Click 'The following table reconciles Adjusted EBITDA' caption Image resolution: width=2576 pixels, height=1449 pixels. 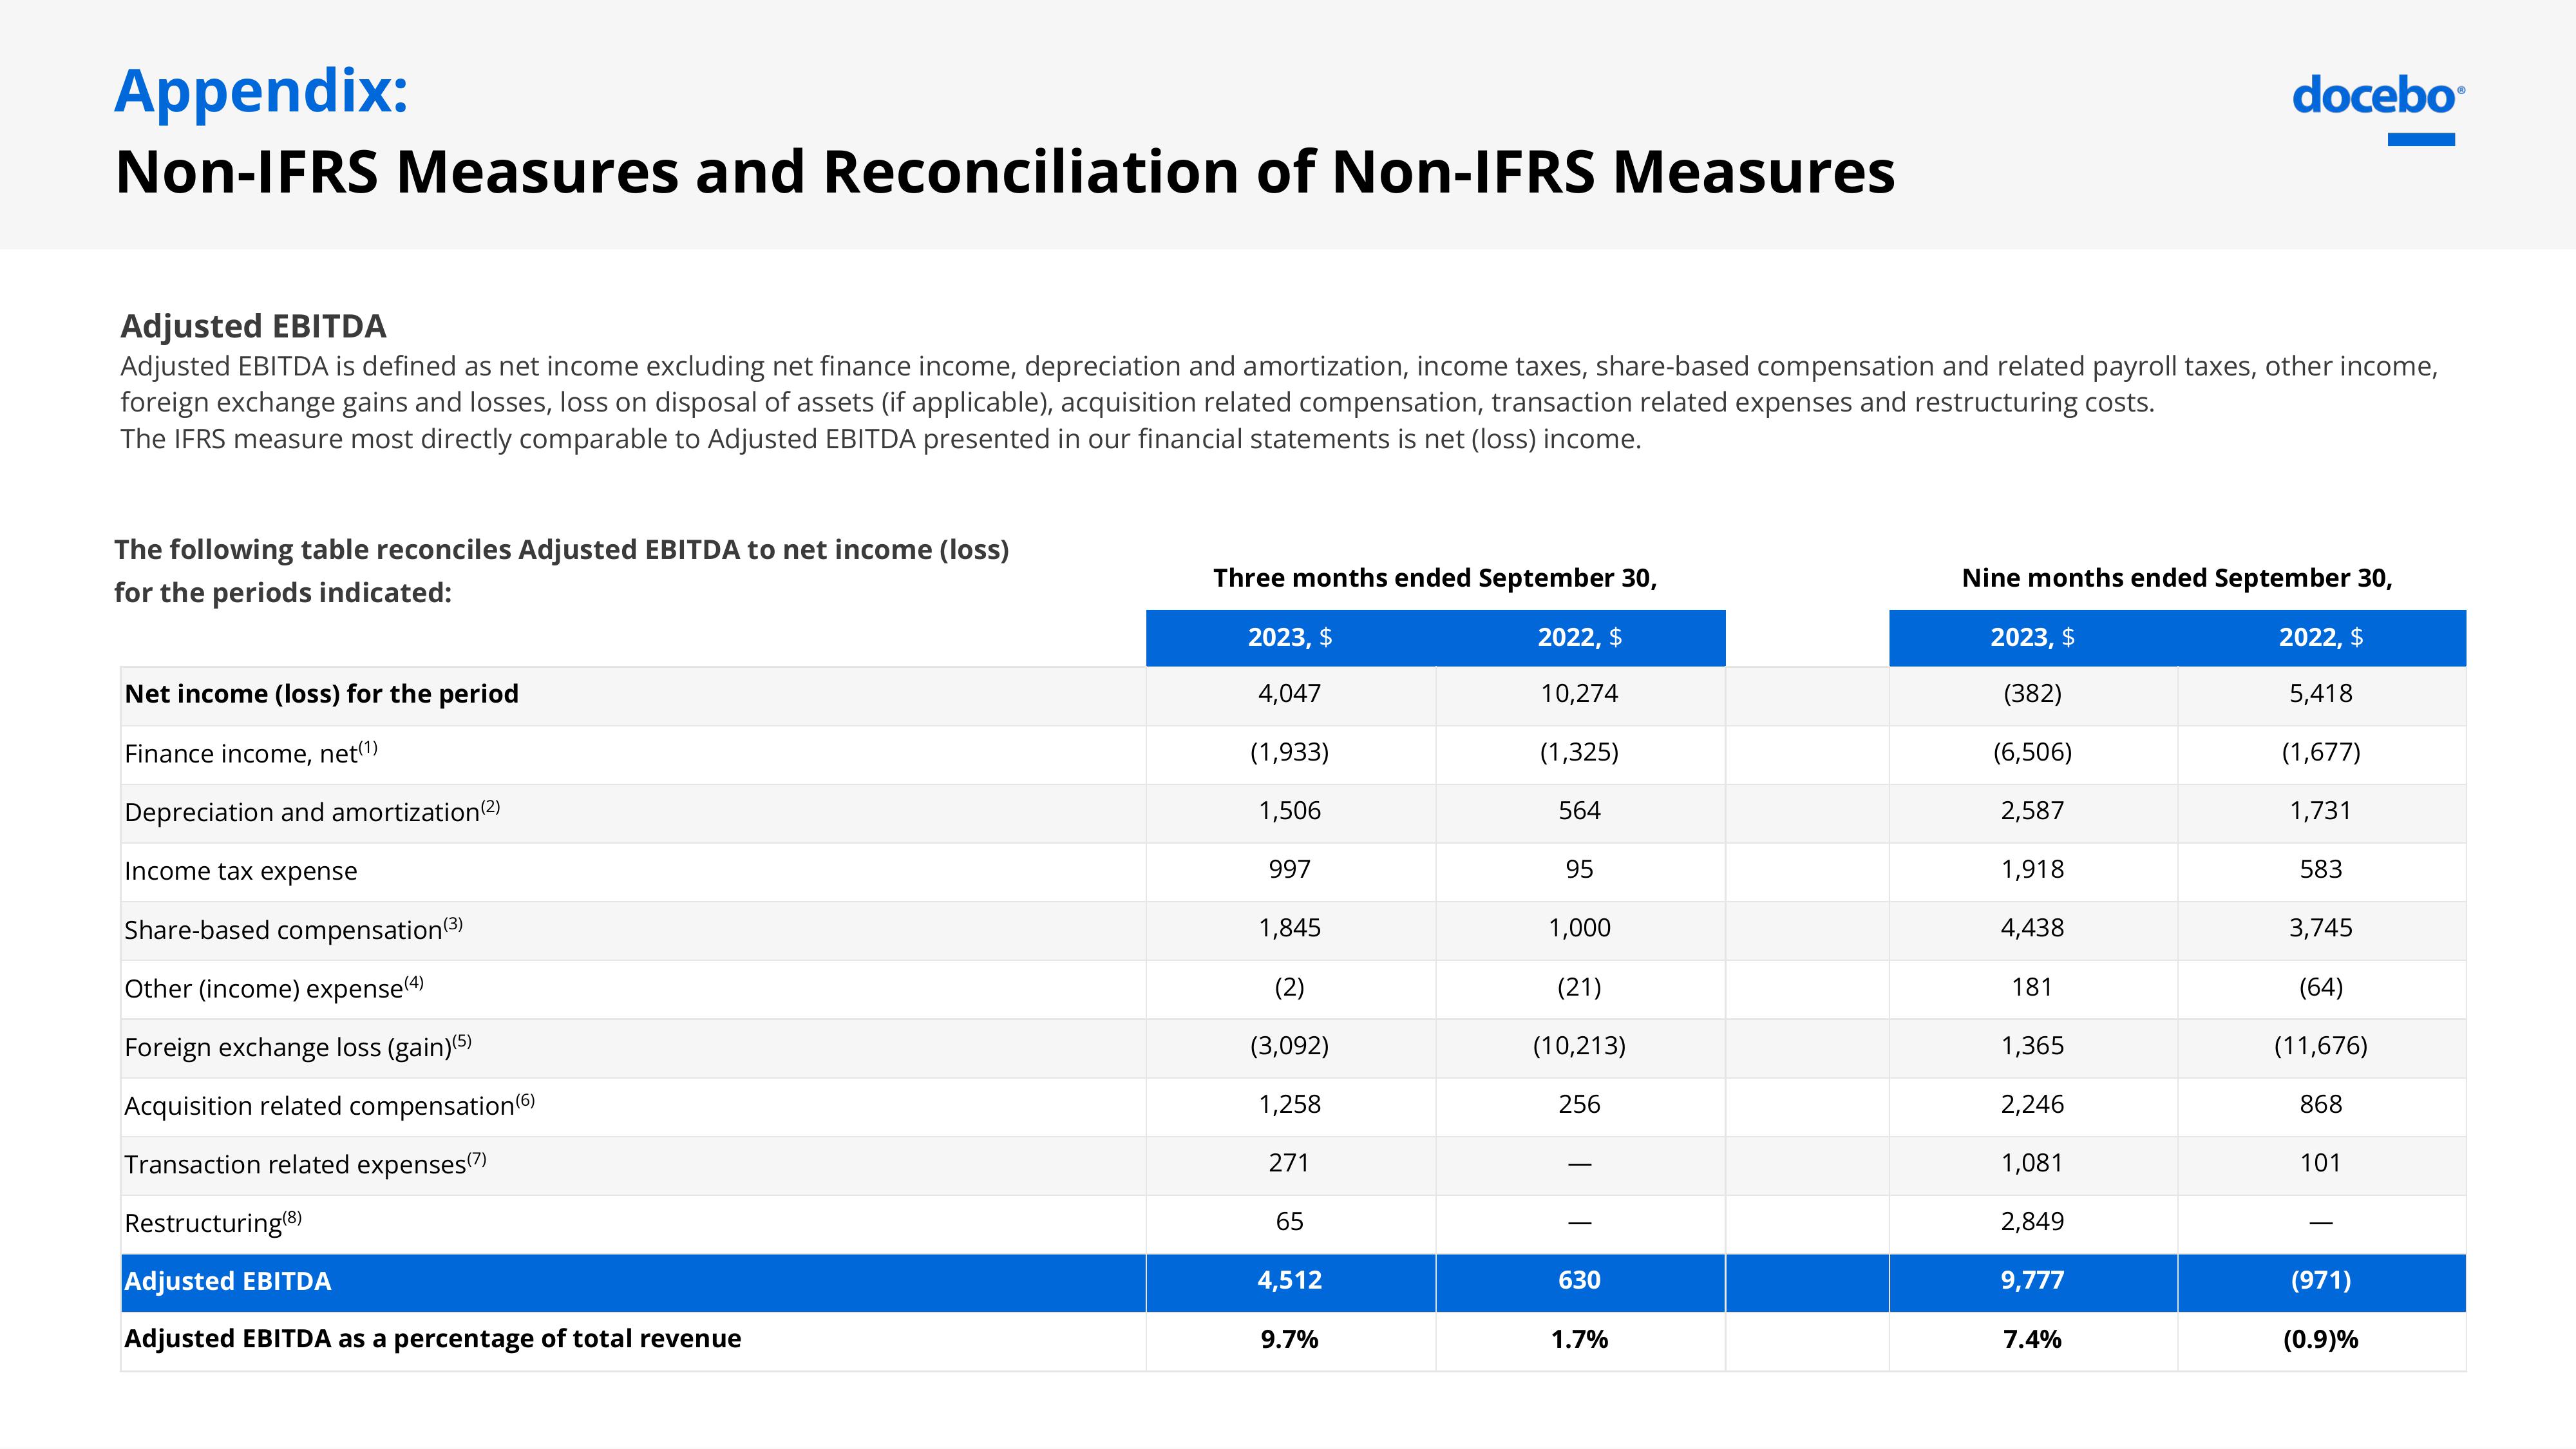[561, 571]
